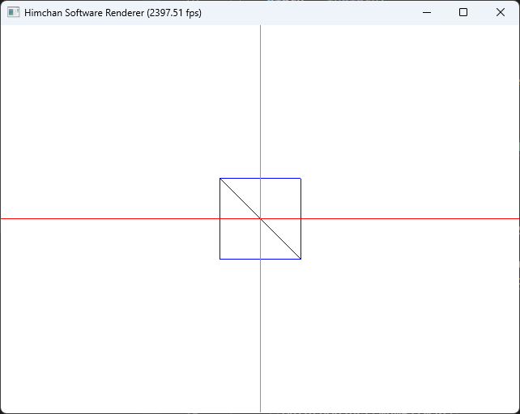Close the Himchan Software Renderer window
The image size is (520, 414).
coord(501,12)
